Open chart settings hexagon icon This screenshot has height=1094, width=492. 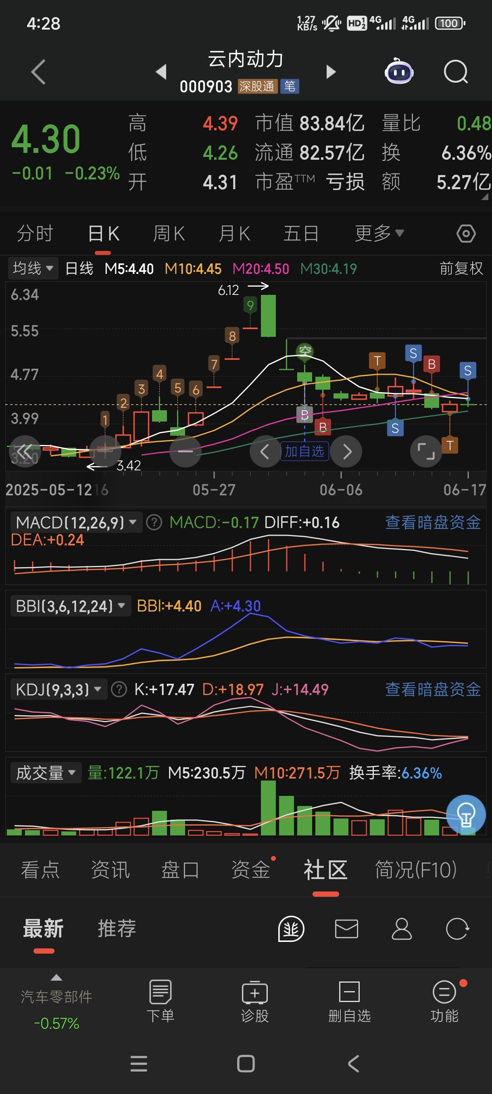pyautogui.click(x=466, y=234)
